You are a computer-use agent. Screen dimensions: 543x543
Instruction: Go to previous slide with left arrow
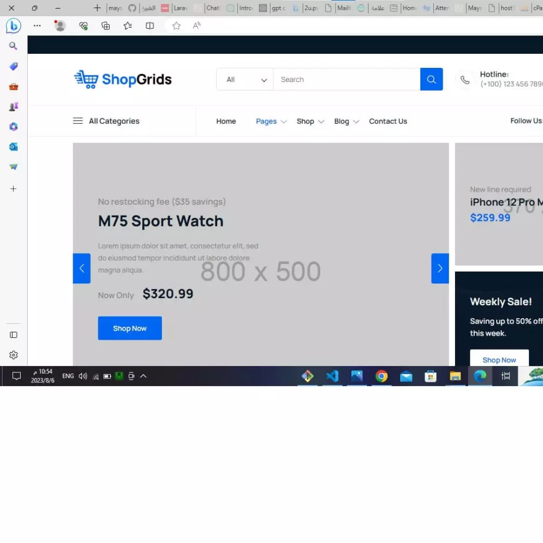point(82,268)
